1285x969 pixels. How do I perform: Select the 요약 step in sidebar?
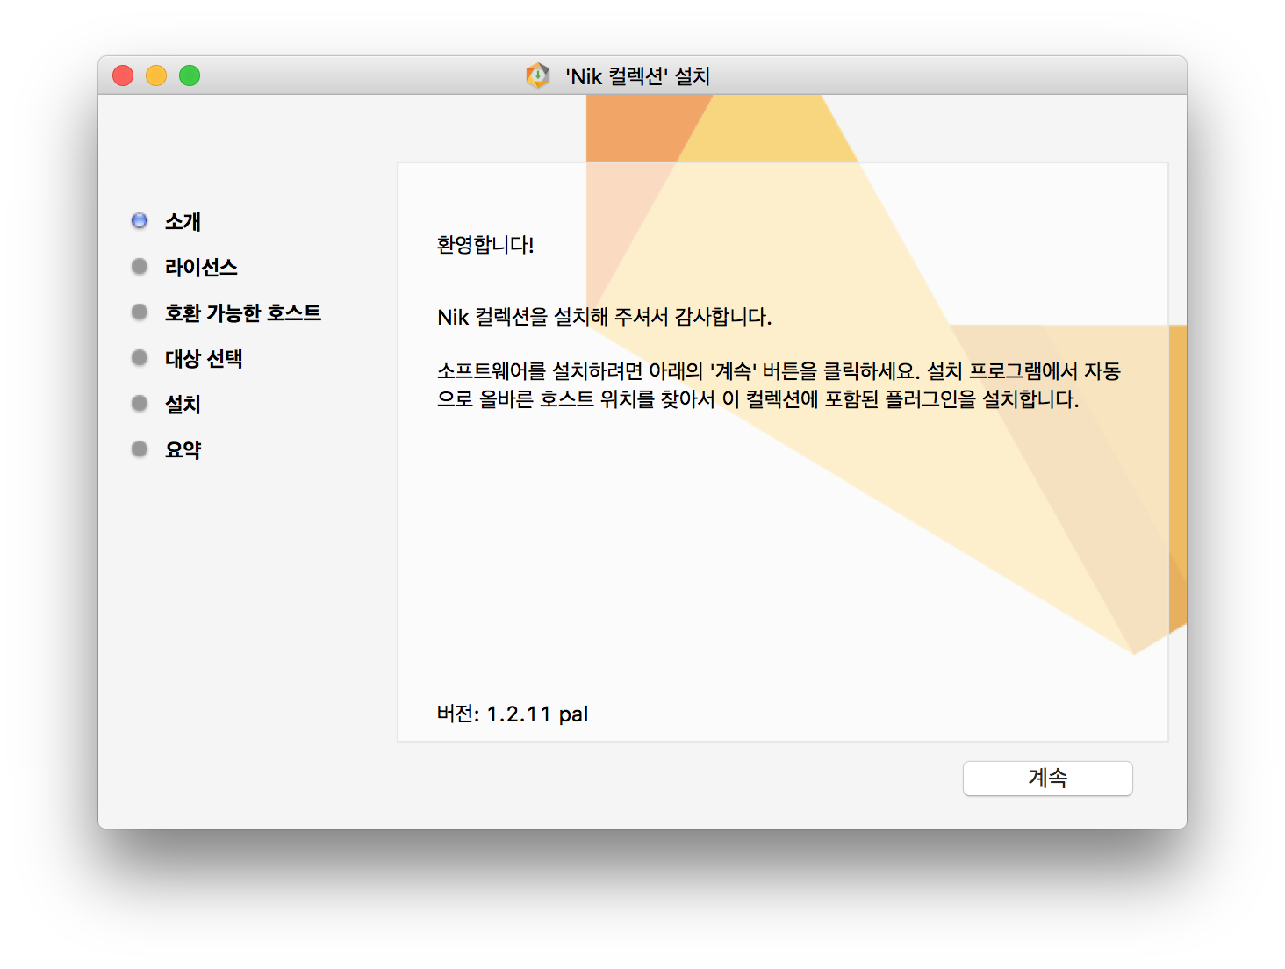click(183, 449)
